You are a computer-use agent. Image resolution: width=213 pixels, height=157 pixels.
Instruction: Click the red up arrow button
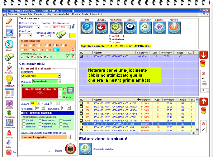(203, 102)
